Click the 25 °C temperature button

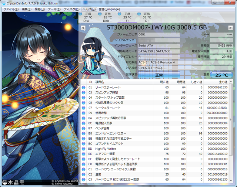pyautogui.click(x=221, y=75)
